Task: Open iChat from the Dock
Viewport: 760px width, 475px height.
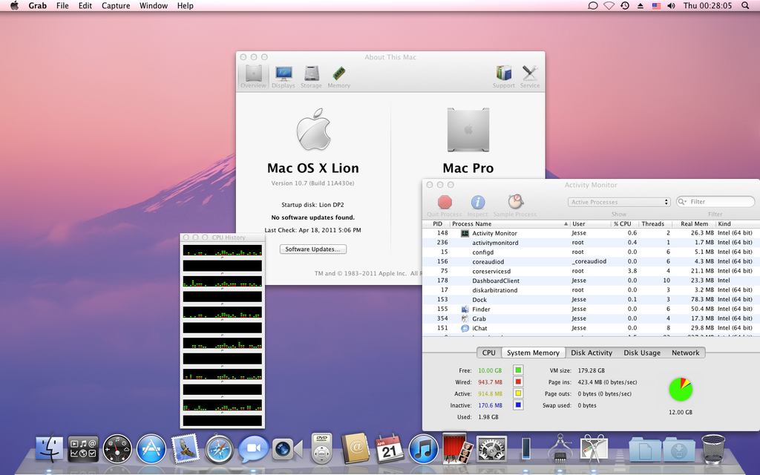Action: pos(254,448)
